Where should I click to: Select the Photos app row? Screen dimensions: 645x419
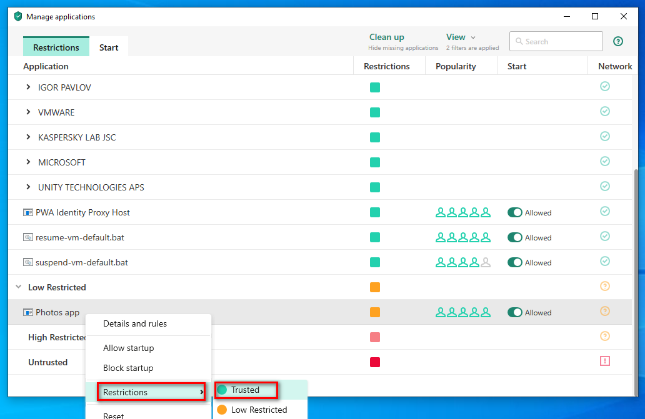click(x=320, y=312)
